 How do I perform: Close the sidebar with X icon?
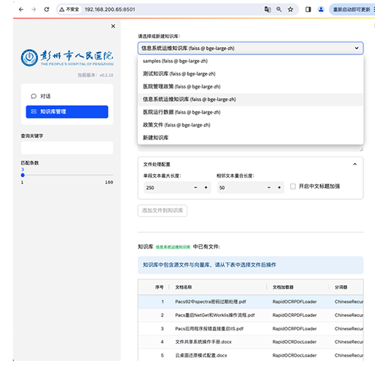tap(113, 26)
